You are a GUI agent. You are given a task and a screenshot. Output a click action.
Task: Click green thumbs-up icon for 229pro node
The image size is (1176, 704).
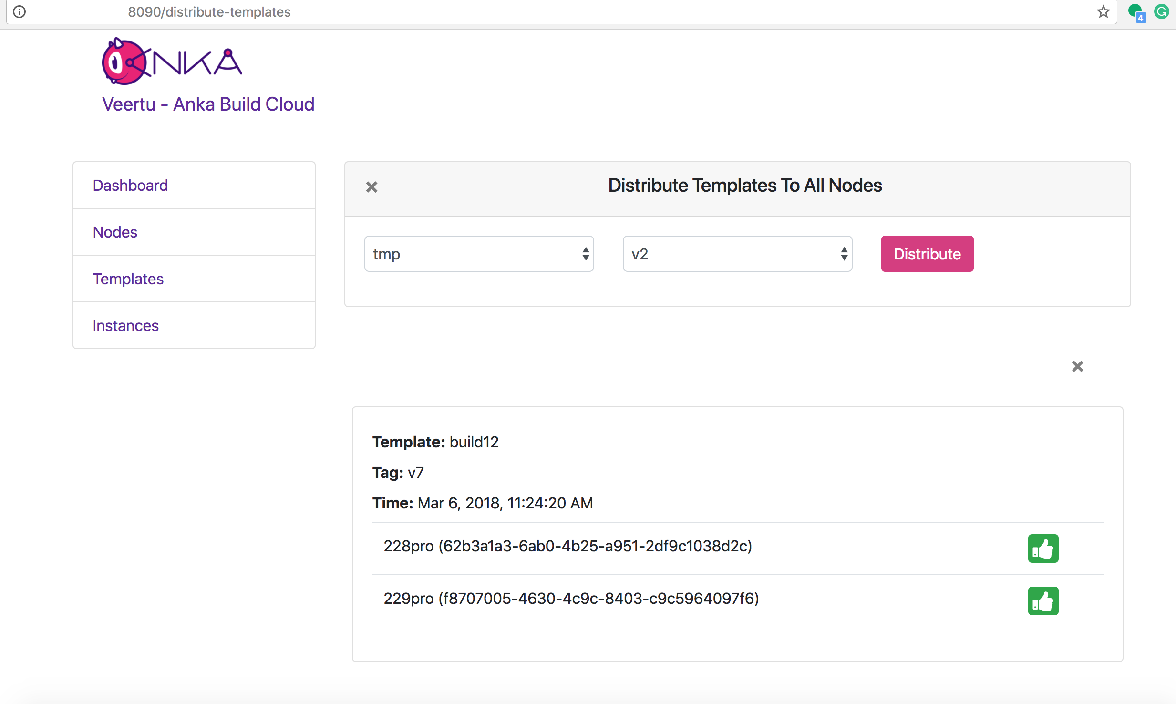[x=1043, y=601]
